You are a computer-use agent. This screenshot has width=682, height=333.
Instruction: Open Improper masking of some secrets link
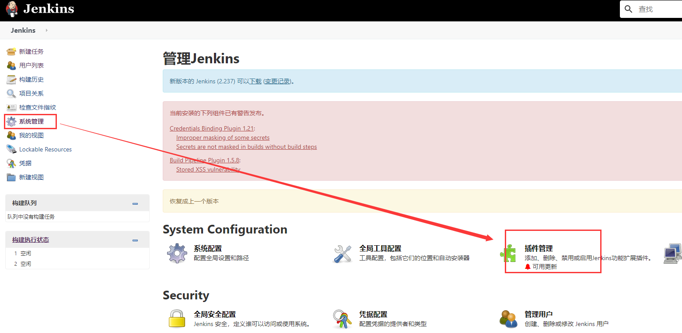point(223,137)
